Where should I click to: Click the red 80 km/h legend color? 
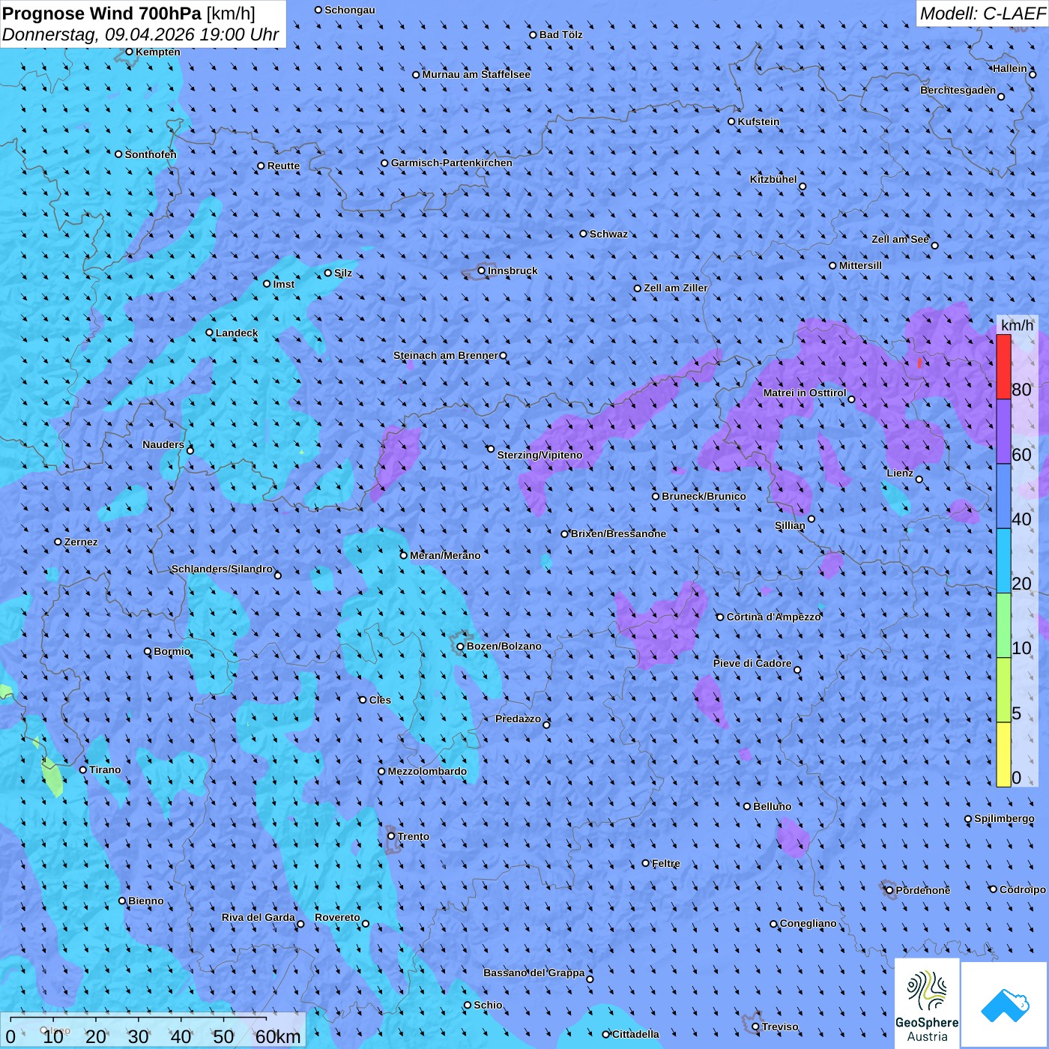click(1003, 366)
